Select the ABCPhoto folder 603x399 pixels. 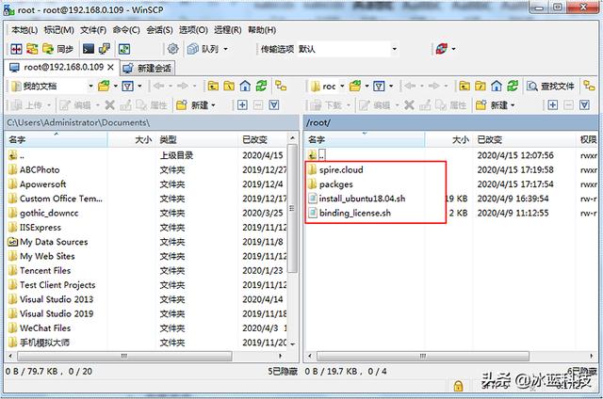click(x=40, y=169)
